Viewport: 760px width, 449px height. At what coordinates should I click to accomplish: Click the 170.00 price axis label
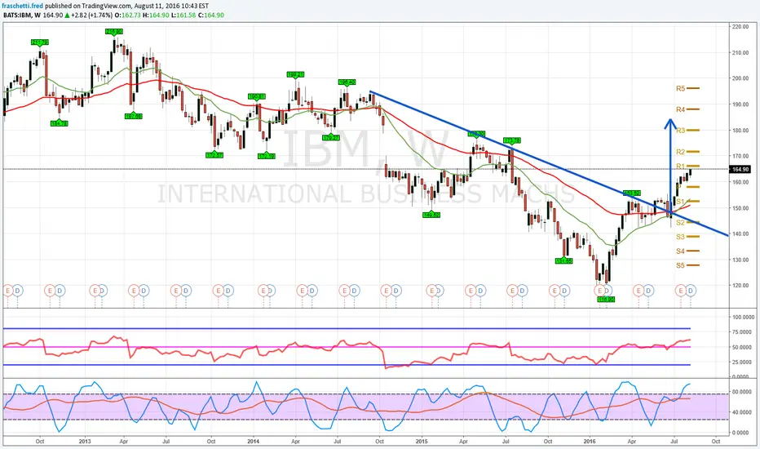740,156
